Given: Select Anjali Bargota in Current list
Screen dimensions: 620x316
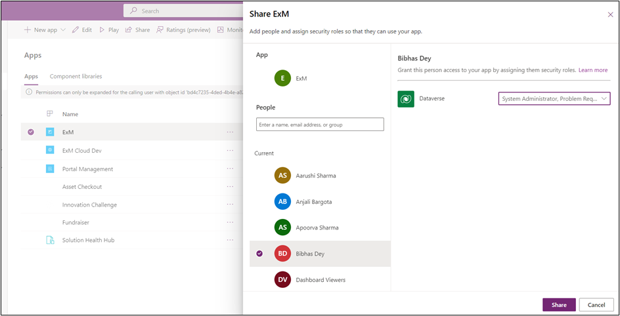Looking at the screenshot, I should (320, 201).
